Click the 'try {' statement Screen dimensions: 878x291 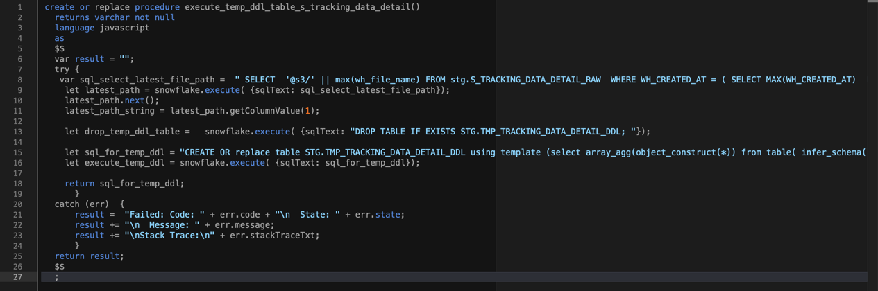pos(67,69)
